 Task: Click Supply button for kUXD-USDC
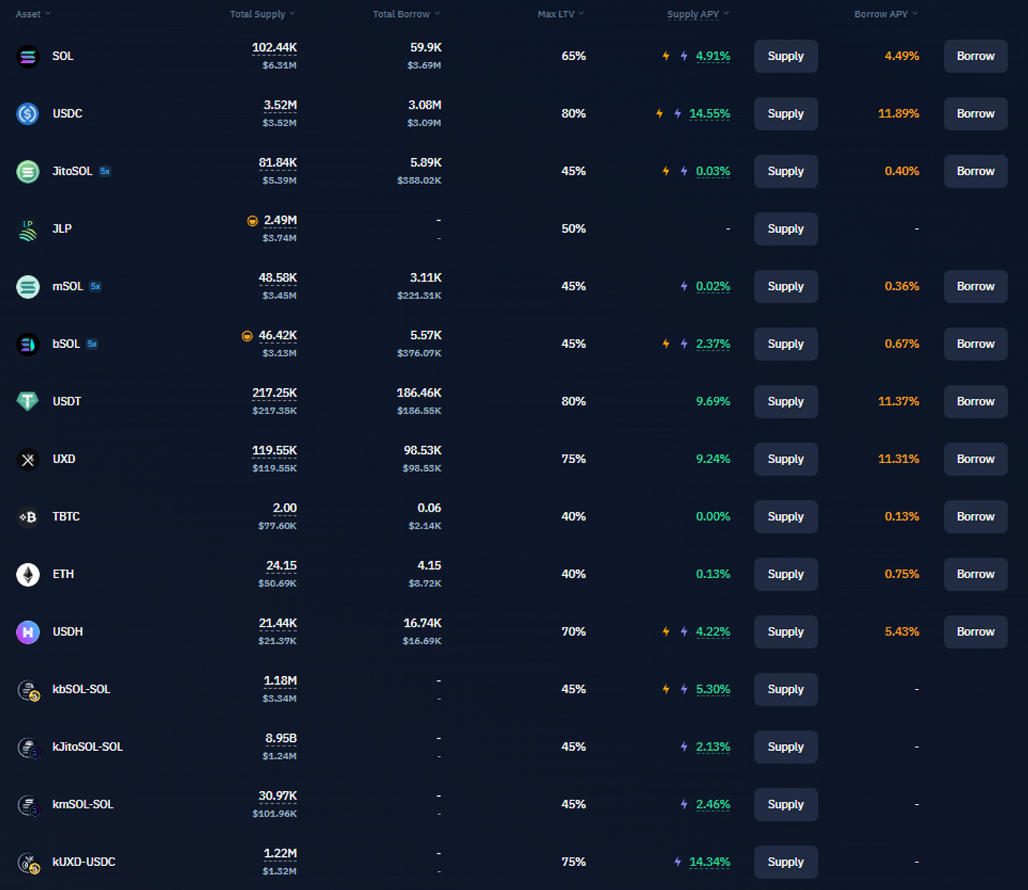(786, 862)
